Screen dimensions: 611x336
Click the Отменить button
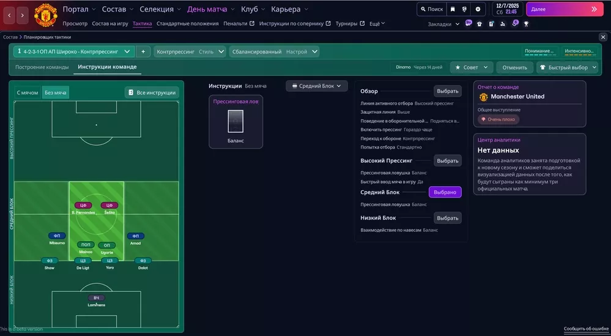(515, 67)
